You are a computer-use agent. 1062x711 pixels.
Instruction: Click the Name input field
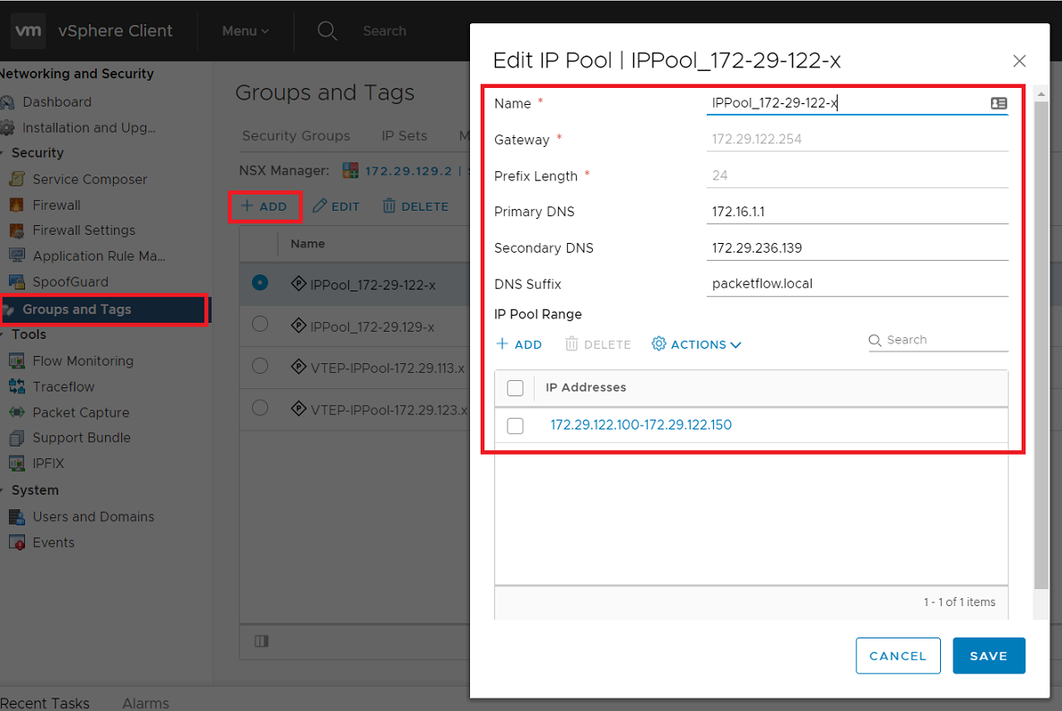click(x=857, y=103)
